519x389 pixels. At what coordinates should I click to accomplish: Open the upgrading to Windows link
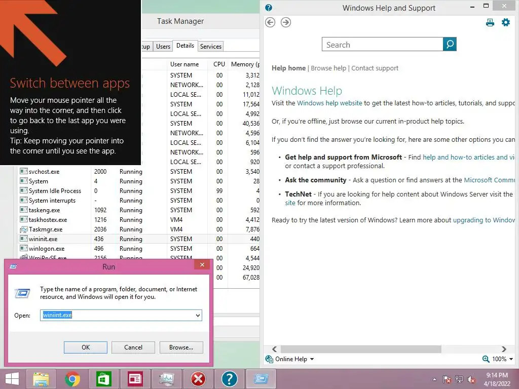coord(484,220)
